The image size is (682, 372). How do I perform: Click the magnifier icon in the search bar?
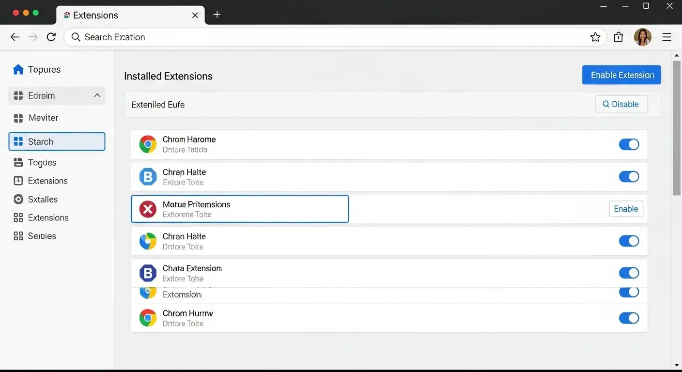(76, 37)
